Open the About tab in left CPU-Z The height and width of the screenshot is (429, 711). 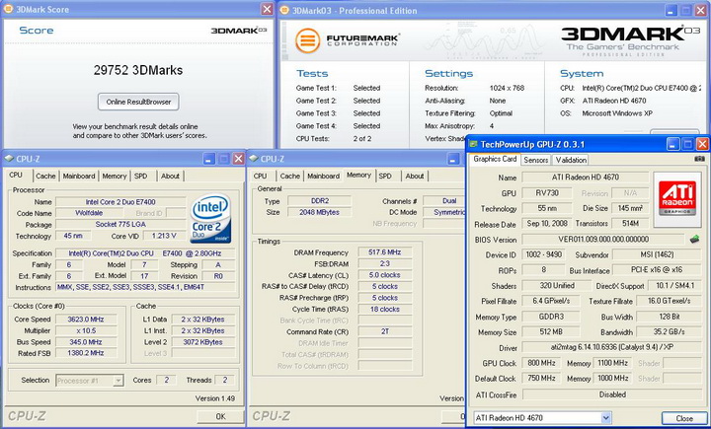[x=170, y=176]
